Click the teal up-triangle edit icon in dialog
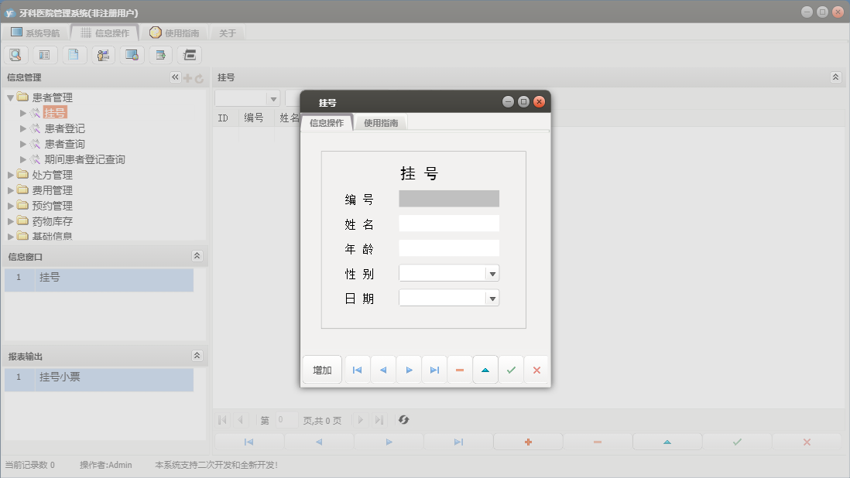Image resolution: width=850 pixels, height=478 pixels. coord(485,370)
